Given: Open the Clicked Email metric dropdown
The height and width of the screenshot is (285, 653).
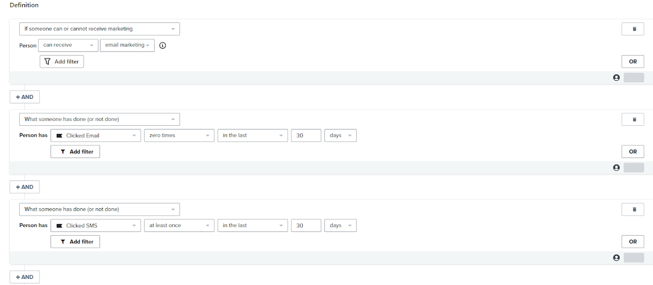Looking at the screenshot, I should click(x=96, y=136).
